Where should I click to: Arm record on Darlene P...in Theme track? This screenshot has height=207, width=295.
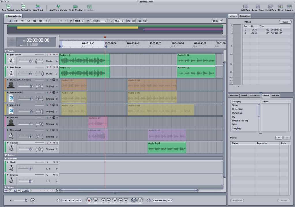point(50,80)
